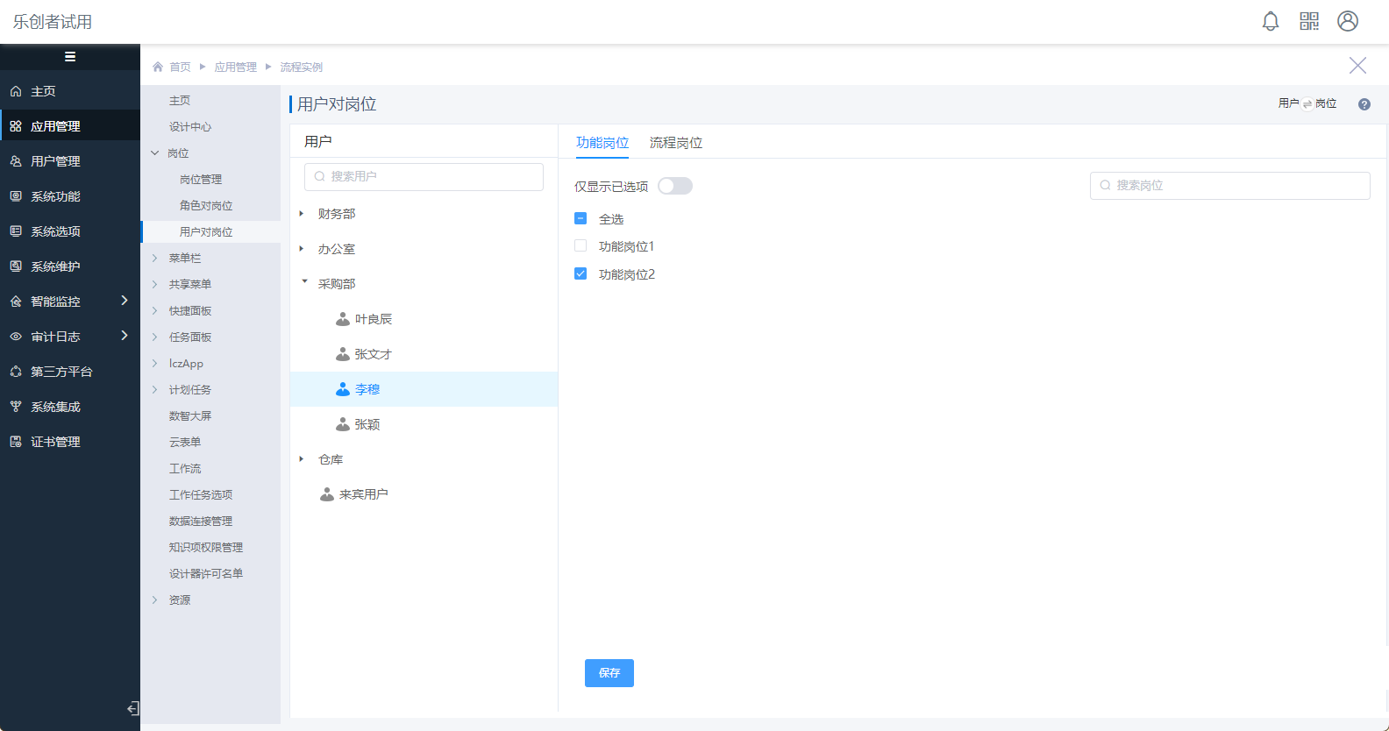The height and width of the screenshot is (731, 1389).
Task: Open the user account avatar icon
Action: point(1348,21)
